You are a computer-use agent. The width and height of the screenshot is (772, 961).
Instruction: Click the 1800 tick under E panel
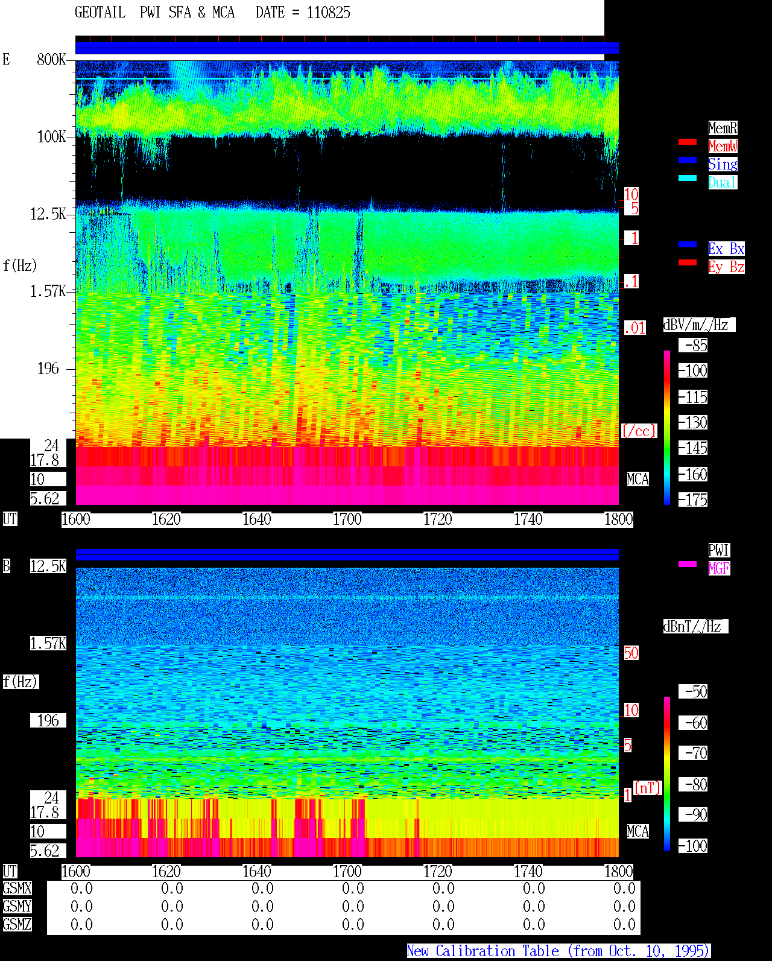click(619, 519)
